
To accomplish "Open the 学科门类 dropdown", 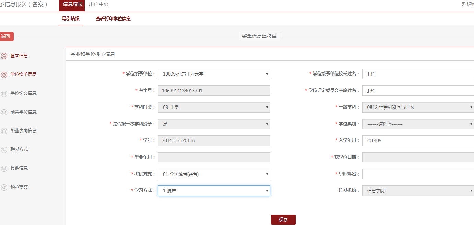I will (x=214, y=107).
